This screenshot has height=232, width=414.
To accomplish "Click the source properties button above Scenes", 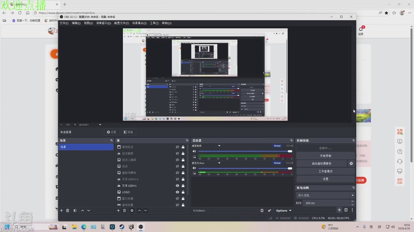I will pyautogui.click(x=111, y=132).
